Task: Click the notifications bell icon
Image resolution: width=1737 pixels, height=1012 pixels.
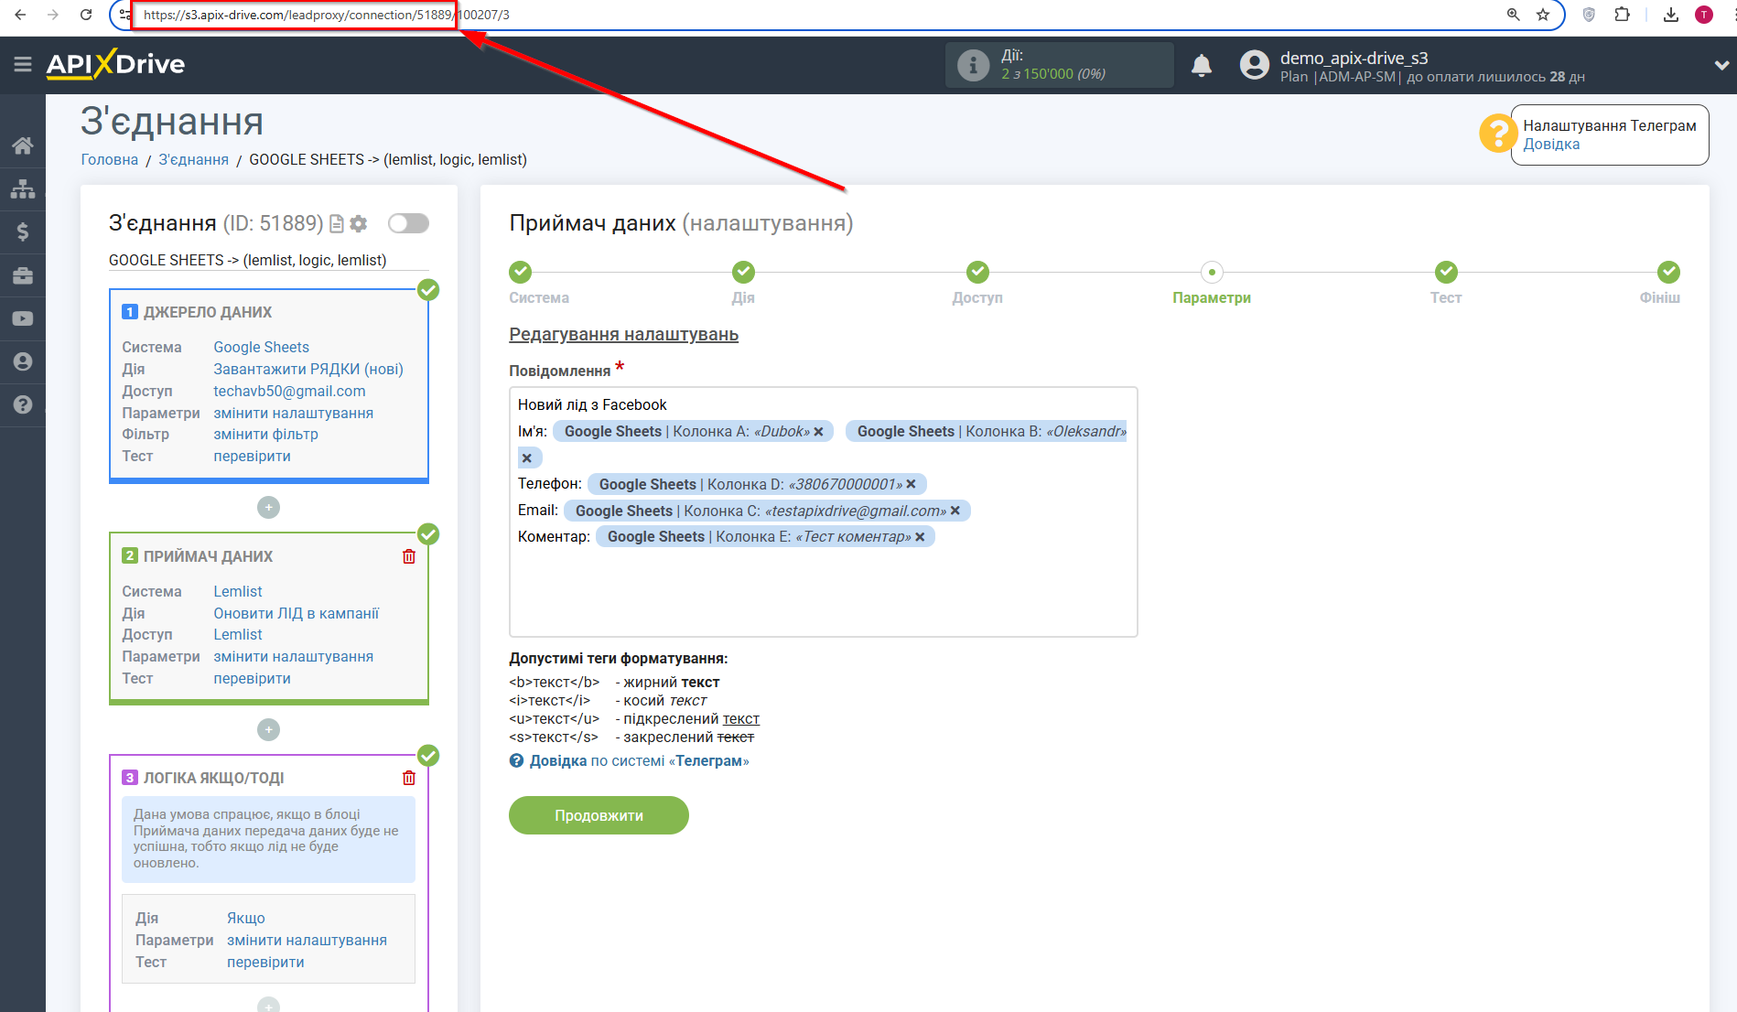Action: pyautogui.click(x=1202, y=65)
